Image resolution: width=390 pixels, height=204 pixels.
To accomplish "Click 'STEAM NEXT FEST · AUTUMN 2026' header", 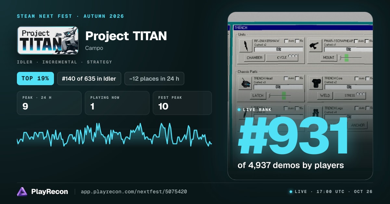I will [71, 16].
